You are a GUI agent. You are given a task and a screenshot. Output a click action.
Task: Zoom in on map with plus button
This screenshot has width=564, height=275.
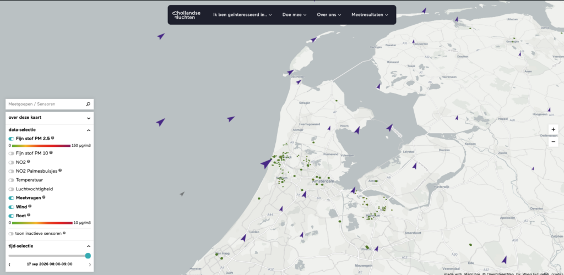click(553, 130)
